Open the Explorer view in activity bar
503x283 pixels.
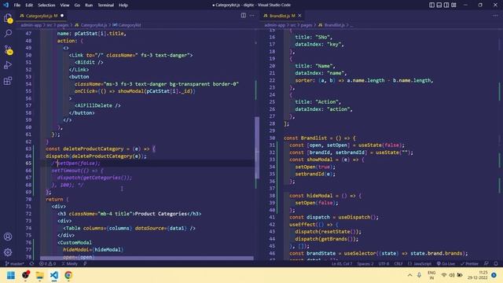pos(8,18)
